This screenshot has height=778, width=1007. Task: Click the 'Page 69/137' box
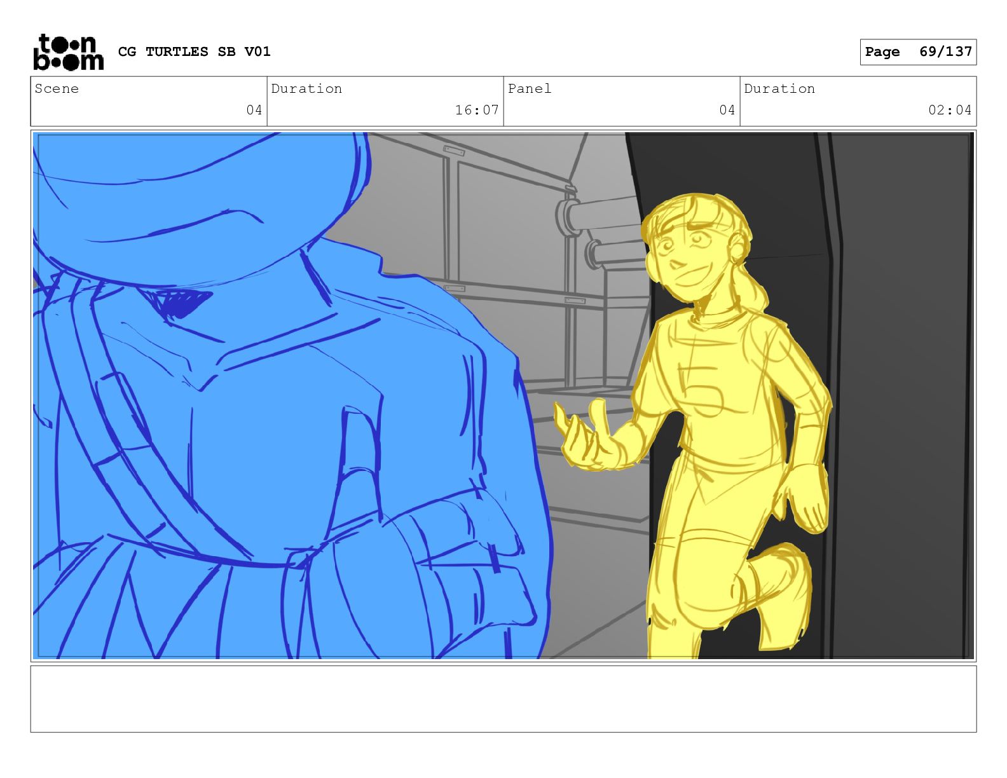pos(918,52)
